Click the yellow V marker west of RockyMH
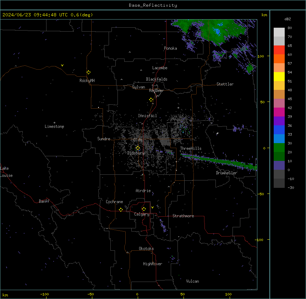The width and height of the screenshot is (306, 299). click(x=62, y=65)
